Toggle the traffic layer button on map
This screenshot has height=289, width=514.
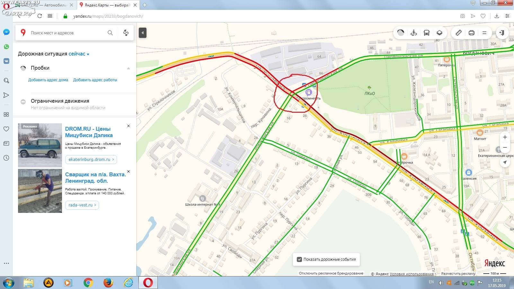[x=401, y=33]
